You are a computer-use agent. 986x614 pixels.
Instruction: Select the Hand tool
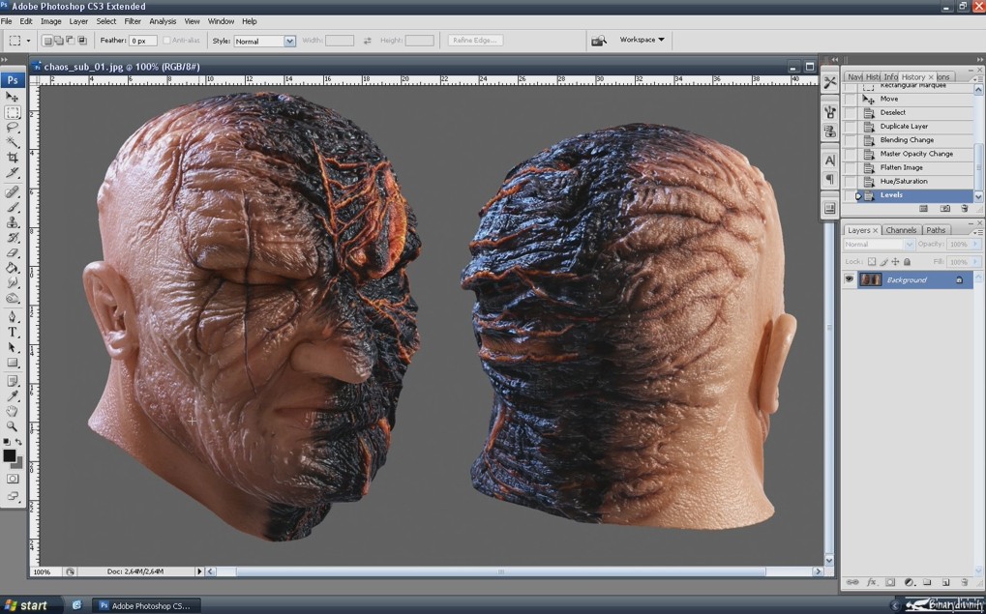[x=12, y=412]
